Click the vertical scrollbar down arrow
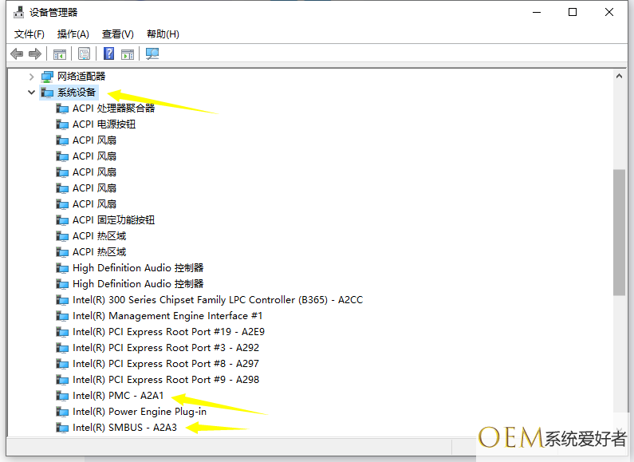 pos(619,429)
